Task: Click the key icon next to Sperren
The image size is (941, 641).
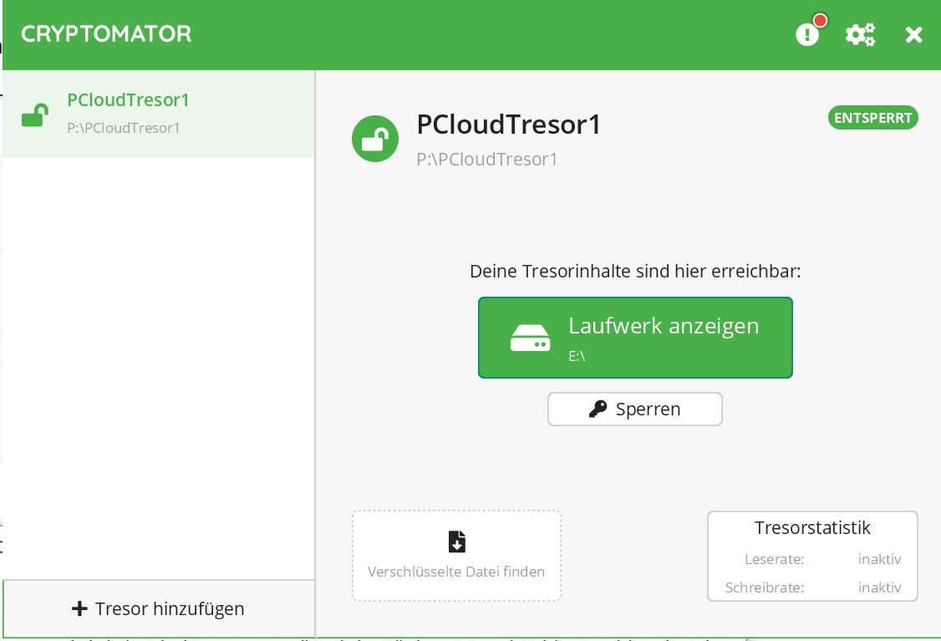Action: tap(598, 409)
